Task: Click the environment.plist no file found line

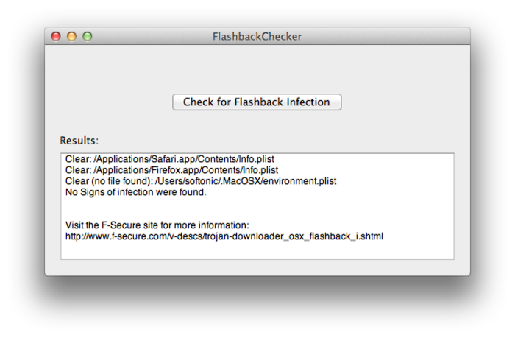Action: point(201,181)
